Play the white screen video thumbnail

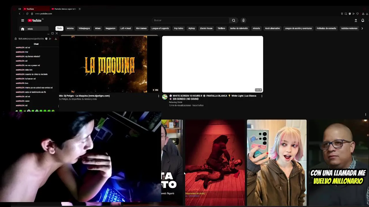212,64
